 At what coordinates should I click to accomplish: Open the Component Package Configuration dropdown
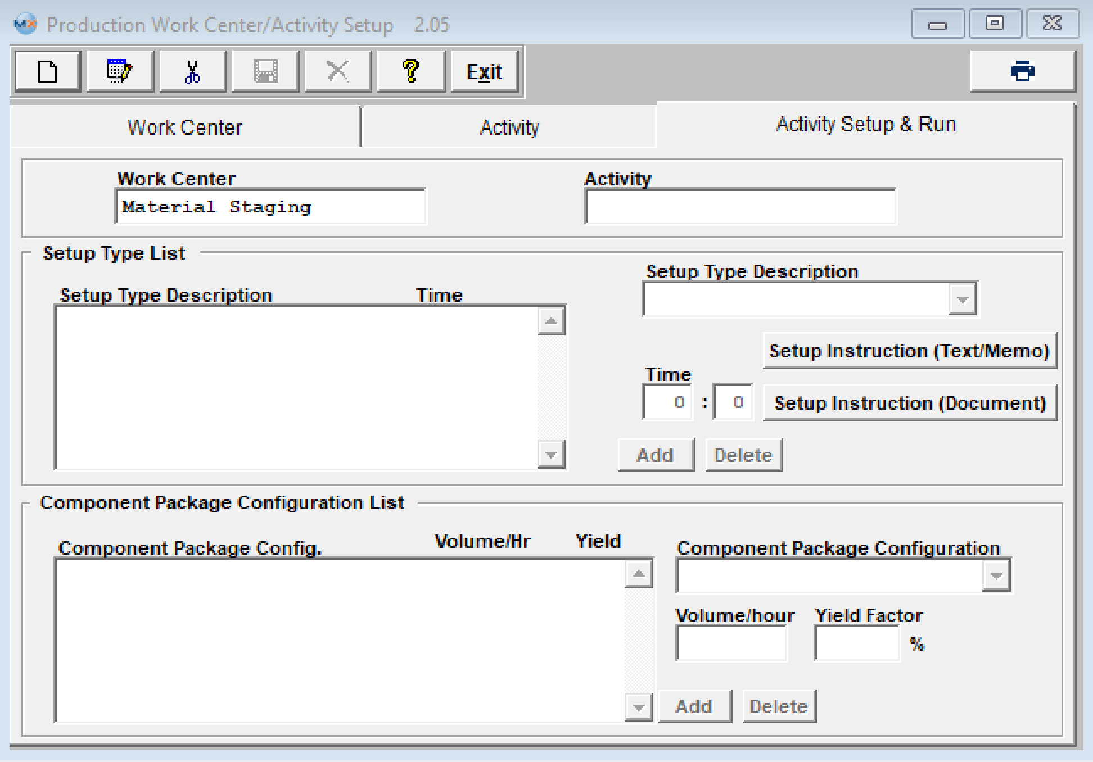pyautogui.click(x=996, y=576)
